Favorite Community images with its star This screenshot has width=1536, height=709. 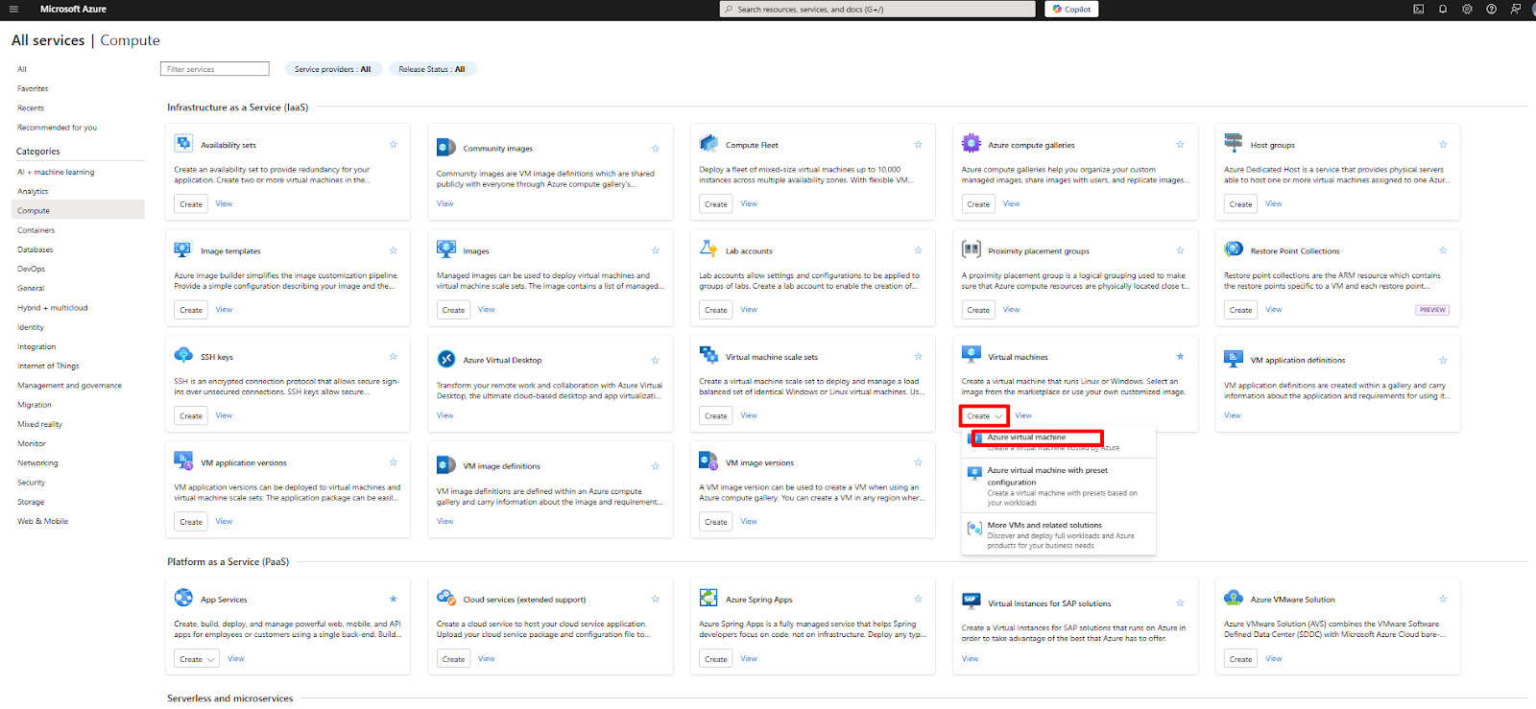[656, 149]
